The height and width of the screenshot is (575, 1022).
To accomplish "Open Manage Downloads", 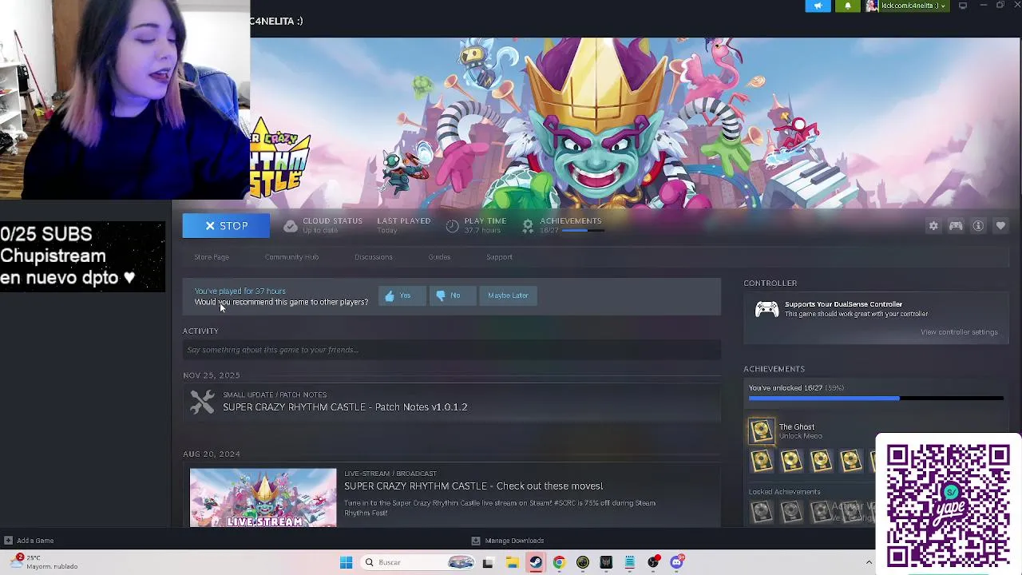I will [508, 541].
